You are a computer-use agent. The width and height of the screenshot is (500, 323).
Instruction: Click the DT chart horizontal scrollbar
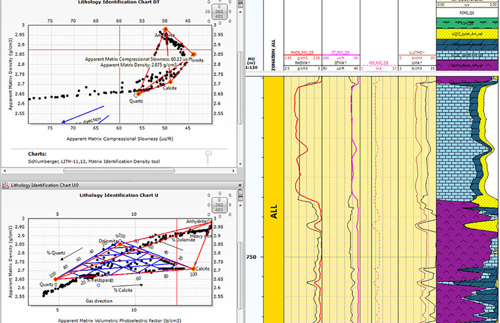pyautogui.click(x=119, y=170)
